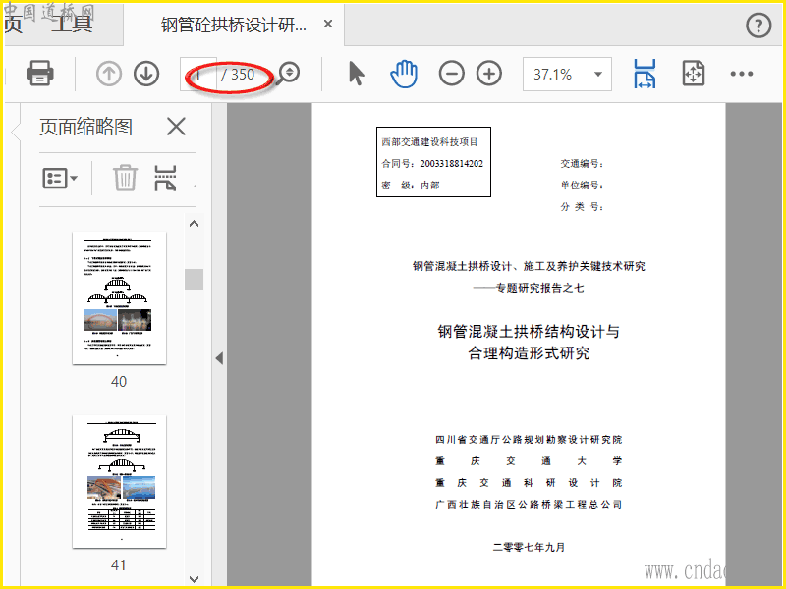
Task: Click the 密级：内部 text
Action: (x=411, y=185)
